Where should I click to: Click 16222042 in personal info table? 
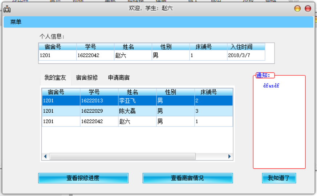click(x=95, y=55)
